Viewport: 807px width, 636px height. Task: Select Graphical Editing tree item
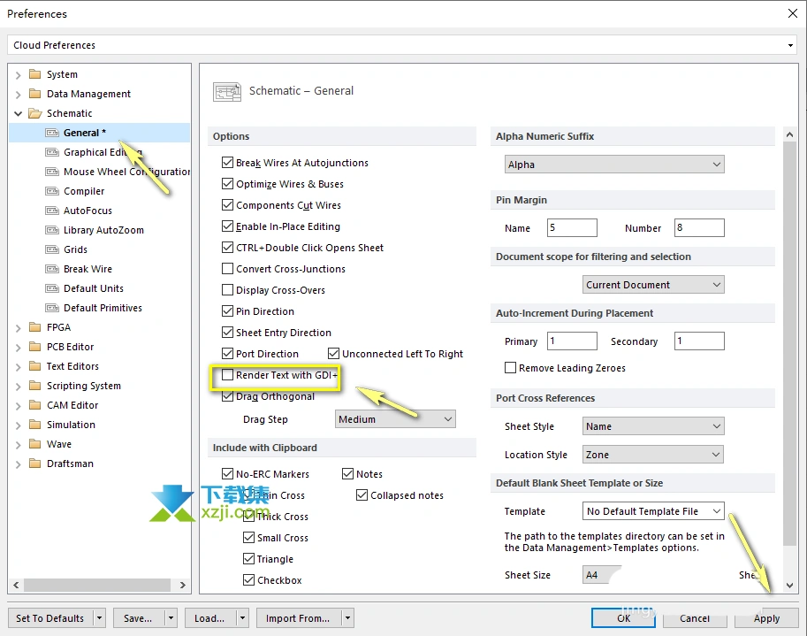coord(103,152)
